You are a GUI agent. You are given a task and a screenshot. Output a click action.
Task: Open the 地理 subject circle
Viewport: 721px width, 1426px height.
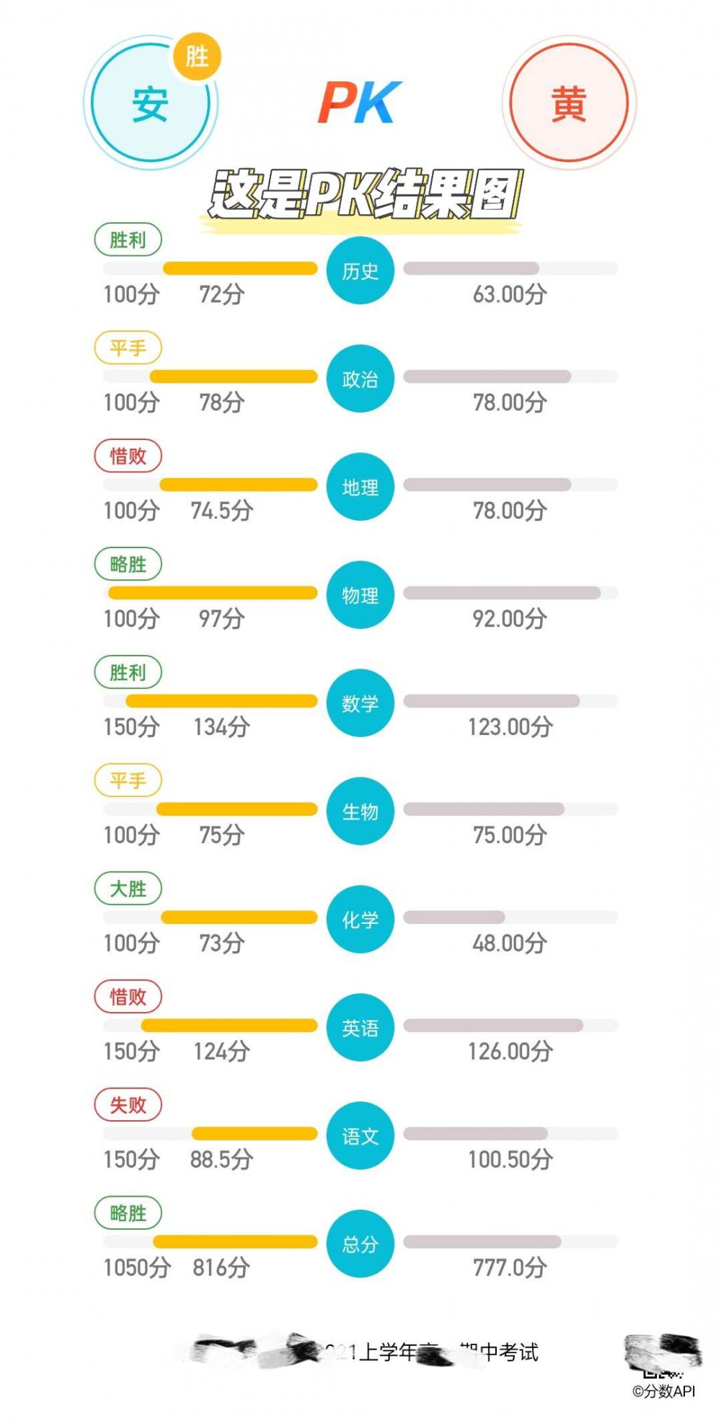(360, 488)
